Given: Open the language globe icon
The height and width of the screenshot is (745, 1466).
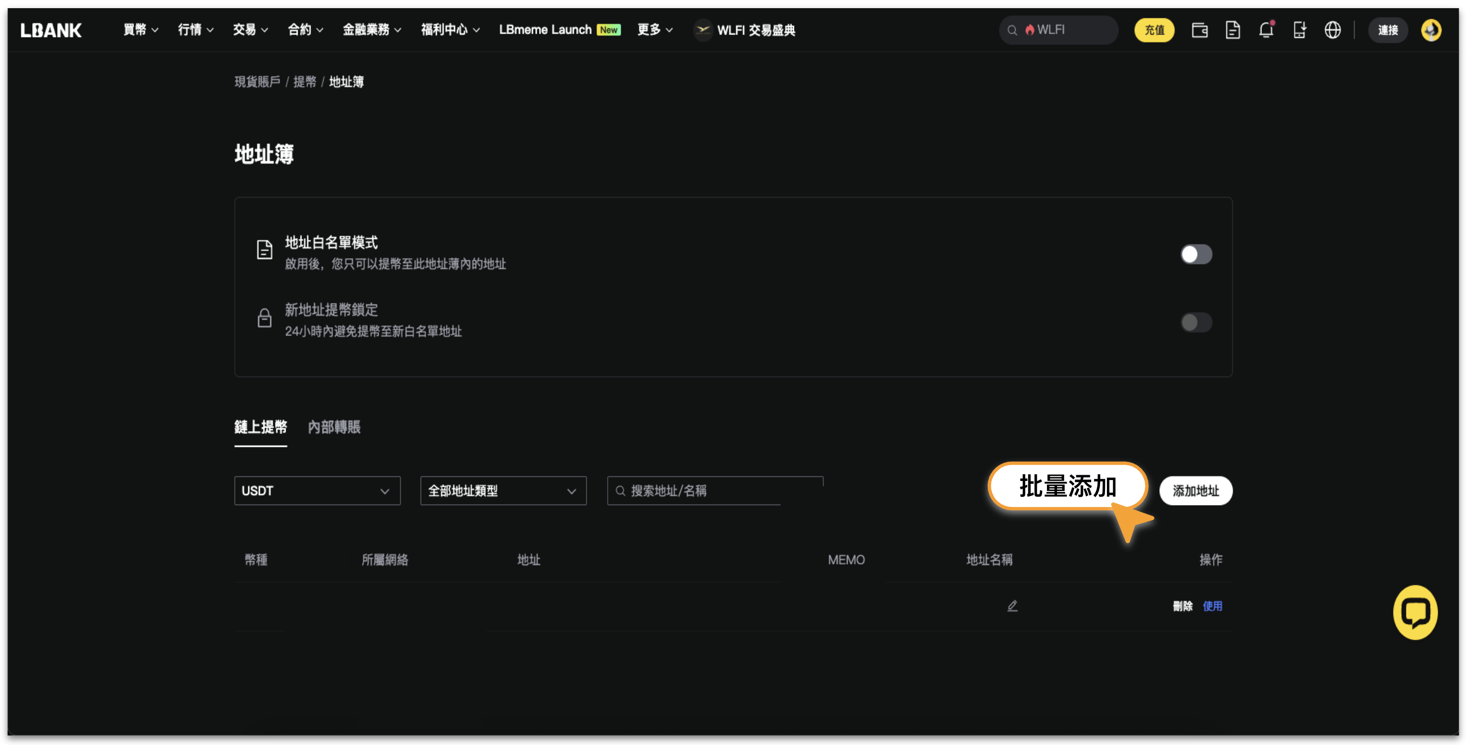Looking at the screenshot, I should [x=1332, y=30].
